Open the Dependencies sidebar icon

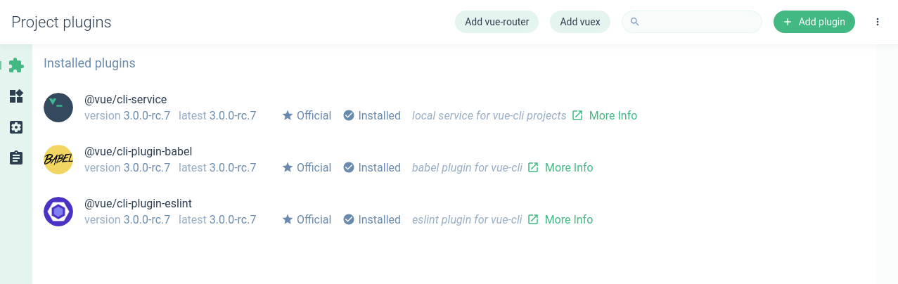pos(16,96)
